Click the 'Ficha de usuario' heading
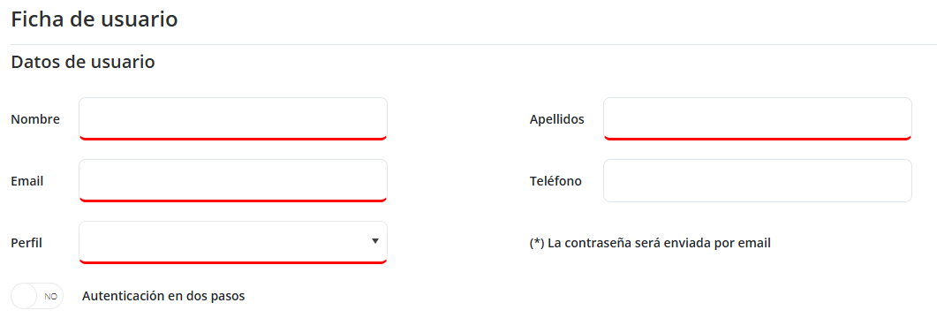This screenshot has height=318, width=937. pos(94,19)
